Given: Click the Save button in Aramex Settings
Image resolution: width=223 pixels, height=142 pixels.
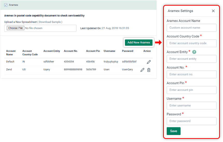Looking at the screenshot, I should click(x=173, y=131).
